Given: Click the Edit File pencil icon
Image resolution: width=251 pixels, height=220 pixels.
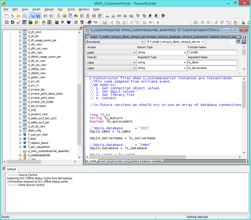Looking at the screenshot, I should click(x=100, y=16).
